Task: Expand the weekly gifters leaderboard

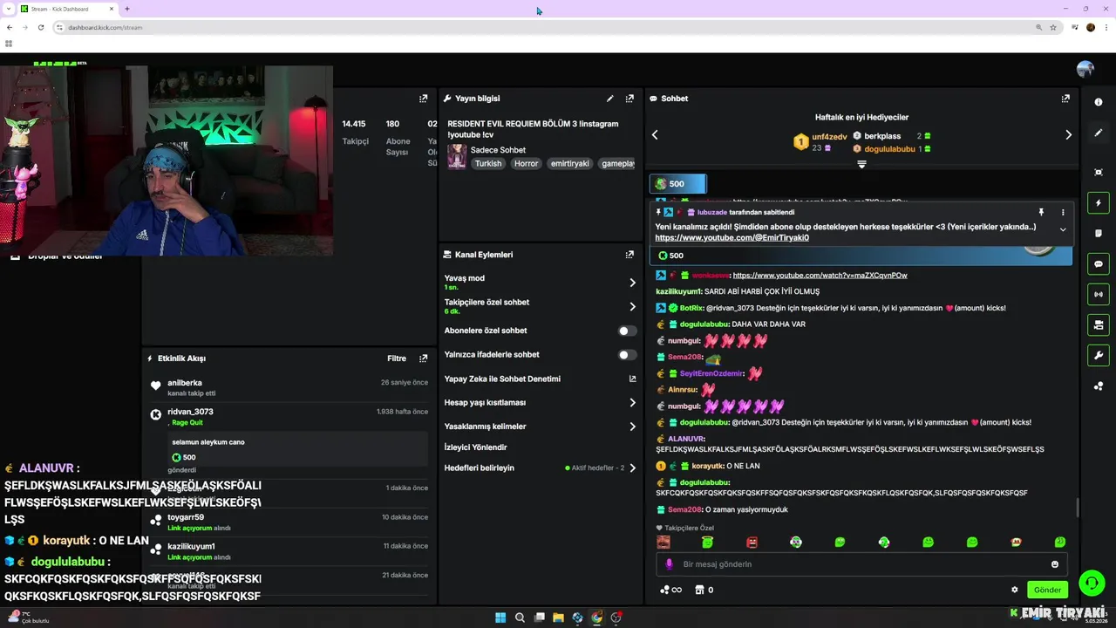Action: (x=861, y=164)
